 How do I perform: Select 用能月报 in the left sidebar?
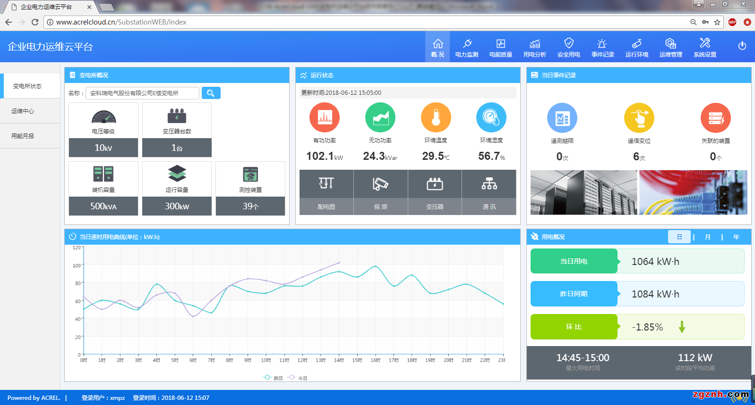(23, 136)
